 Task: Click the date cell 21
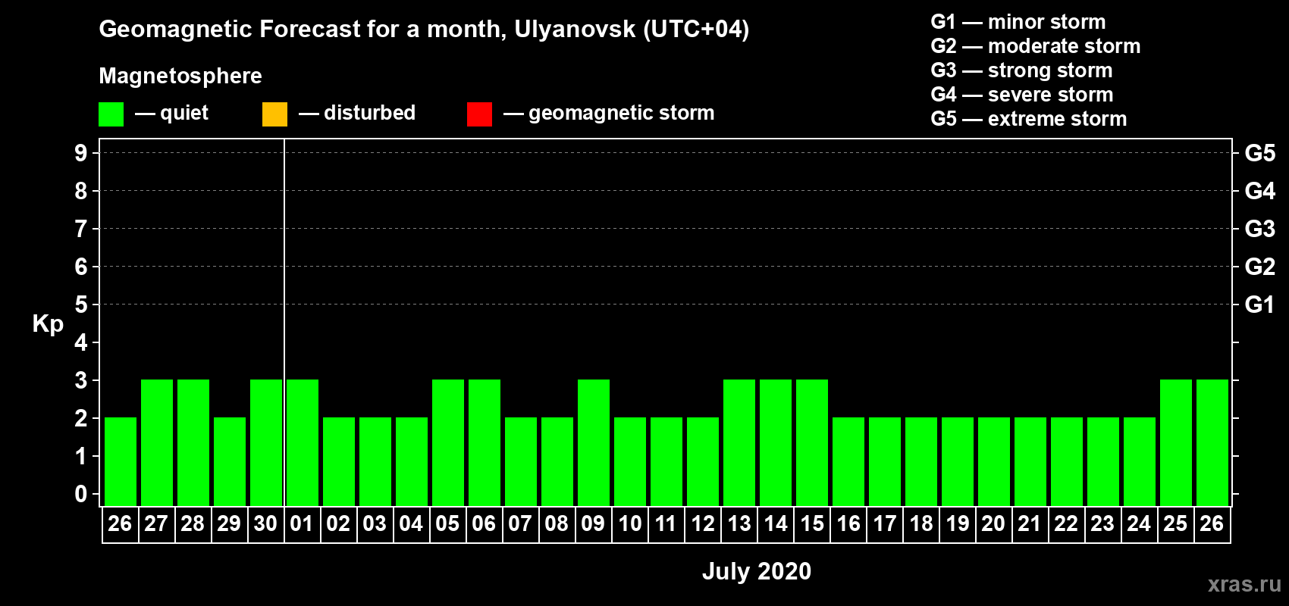click(x=1030, y=524)
